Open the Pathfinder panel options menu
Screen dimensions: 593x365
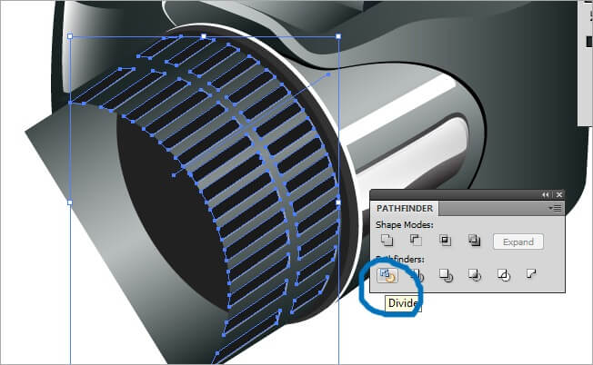[x=556, y=209]
